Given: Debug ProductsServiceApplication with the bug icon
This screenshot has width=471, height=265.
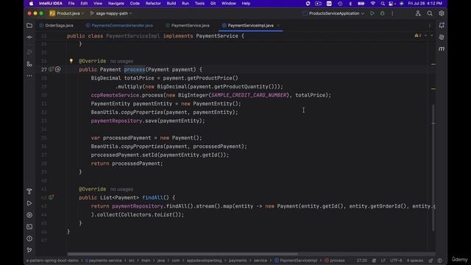Looking at the screenshot, I should [x=382, y=13].
